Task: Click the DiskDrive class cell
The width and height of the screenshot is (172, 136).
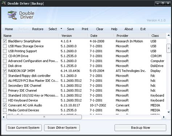Action: pyautogui.click(x=157, y=66)
